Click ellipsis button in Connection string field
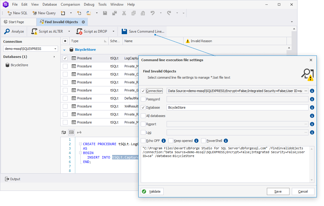 click(306, 91)
